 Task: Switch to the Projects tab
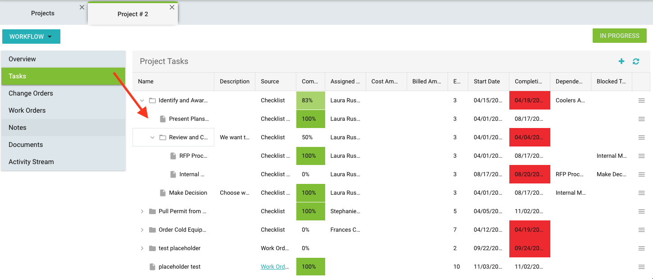(x=43, y=14)
